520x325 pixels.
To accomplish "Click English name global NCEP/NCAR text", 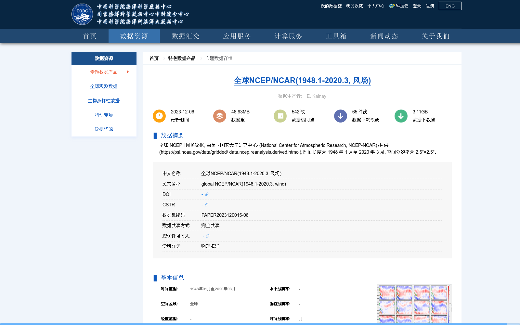I will (x=244, y=184).
